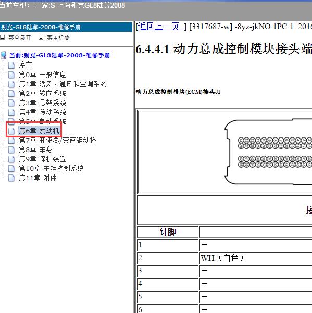Click the blue 别克-GL8陆尊-2008-维修手册 panel header

(x=66, y=27)
